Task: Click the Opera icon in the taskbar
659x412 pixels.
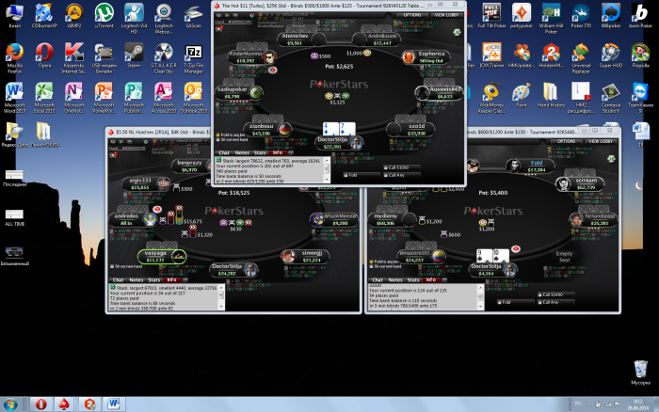Action: pyautogui.click(x=40, y=404)
